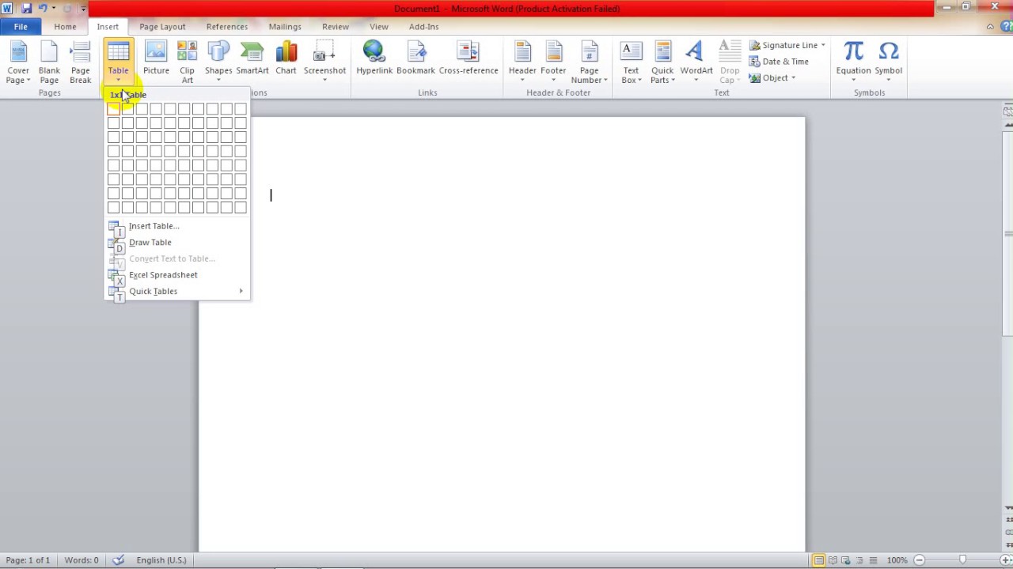
Task: Open the Cover Page dropdown
Action: click(x=18, y=62)
